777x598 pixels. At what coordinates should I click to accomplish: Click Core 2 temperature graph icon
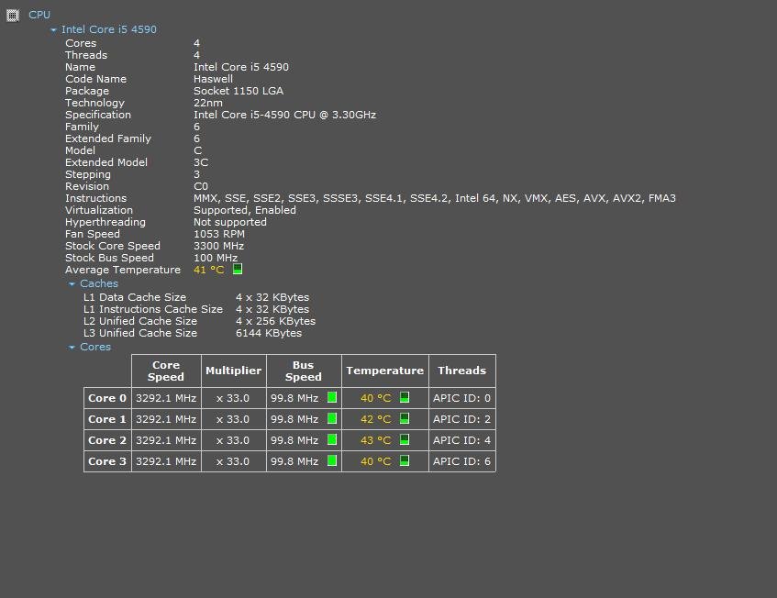(x=404, y=440)
